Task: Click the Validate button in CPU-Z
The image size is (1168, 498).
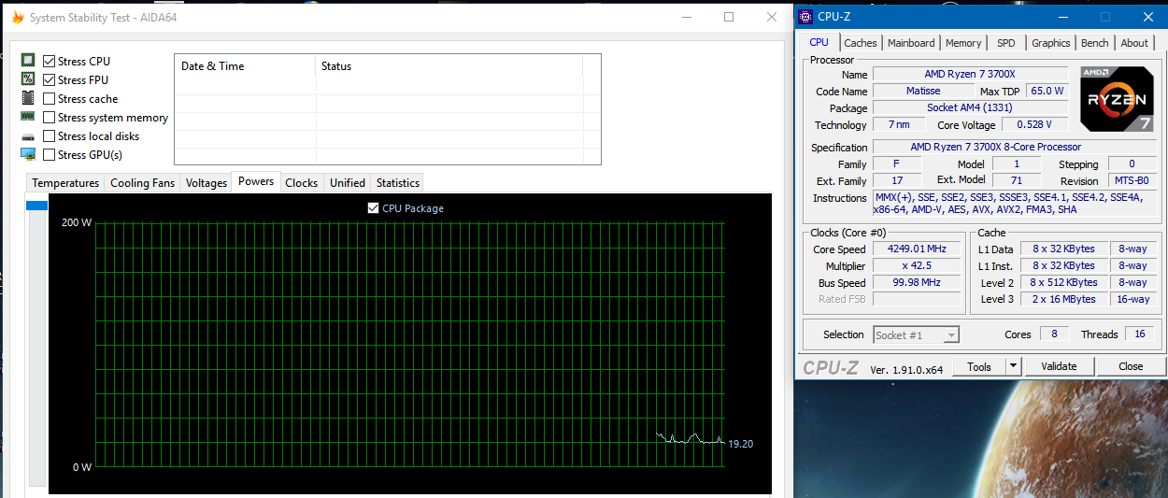Action: [1059, 366]
